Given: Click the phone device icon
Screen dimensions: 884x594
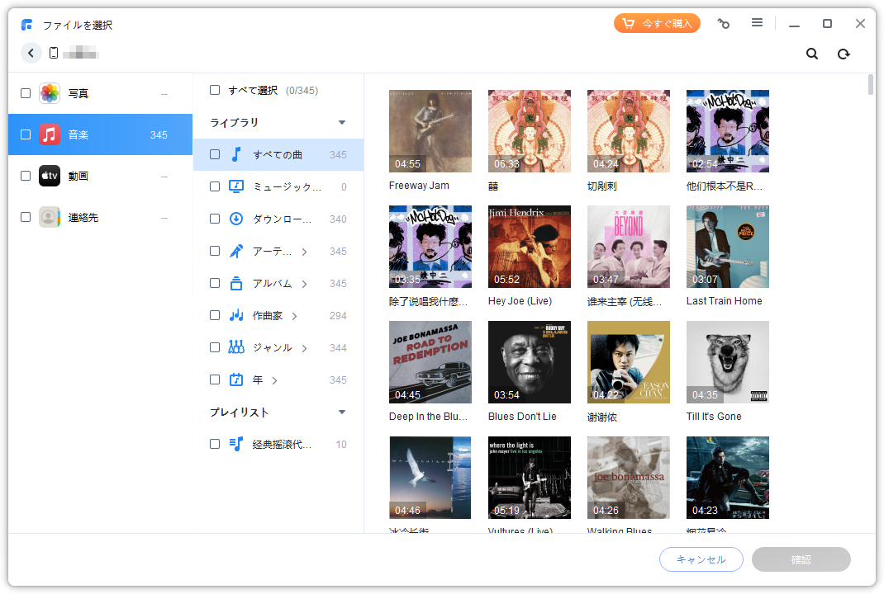Looking at the screenshot, I should (x=54, y=53).
